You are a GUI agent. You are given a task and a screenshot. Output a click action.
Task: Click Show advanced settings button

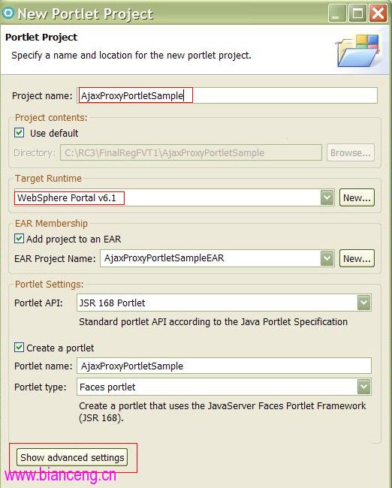coord(72,457)
